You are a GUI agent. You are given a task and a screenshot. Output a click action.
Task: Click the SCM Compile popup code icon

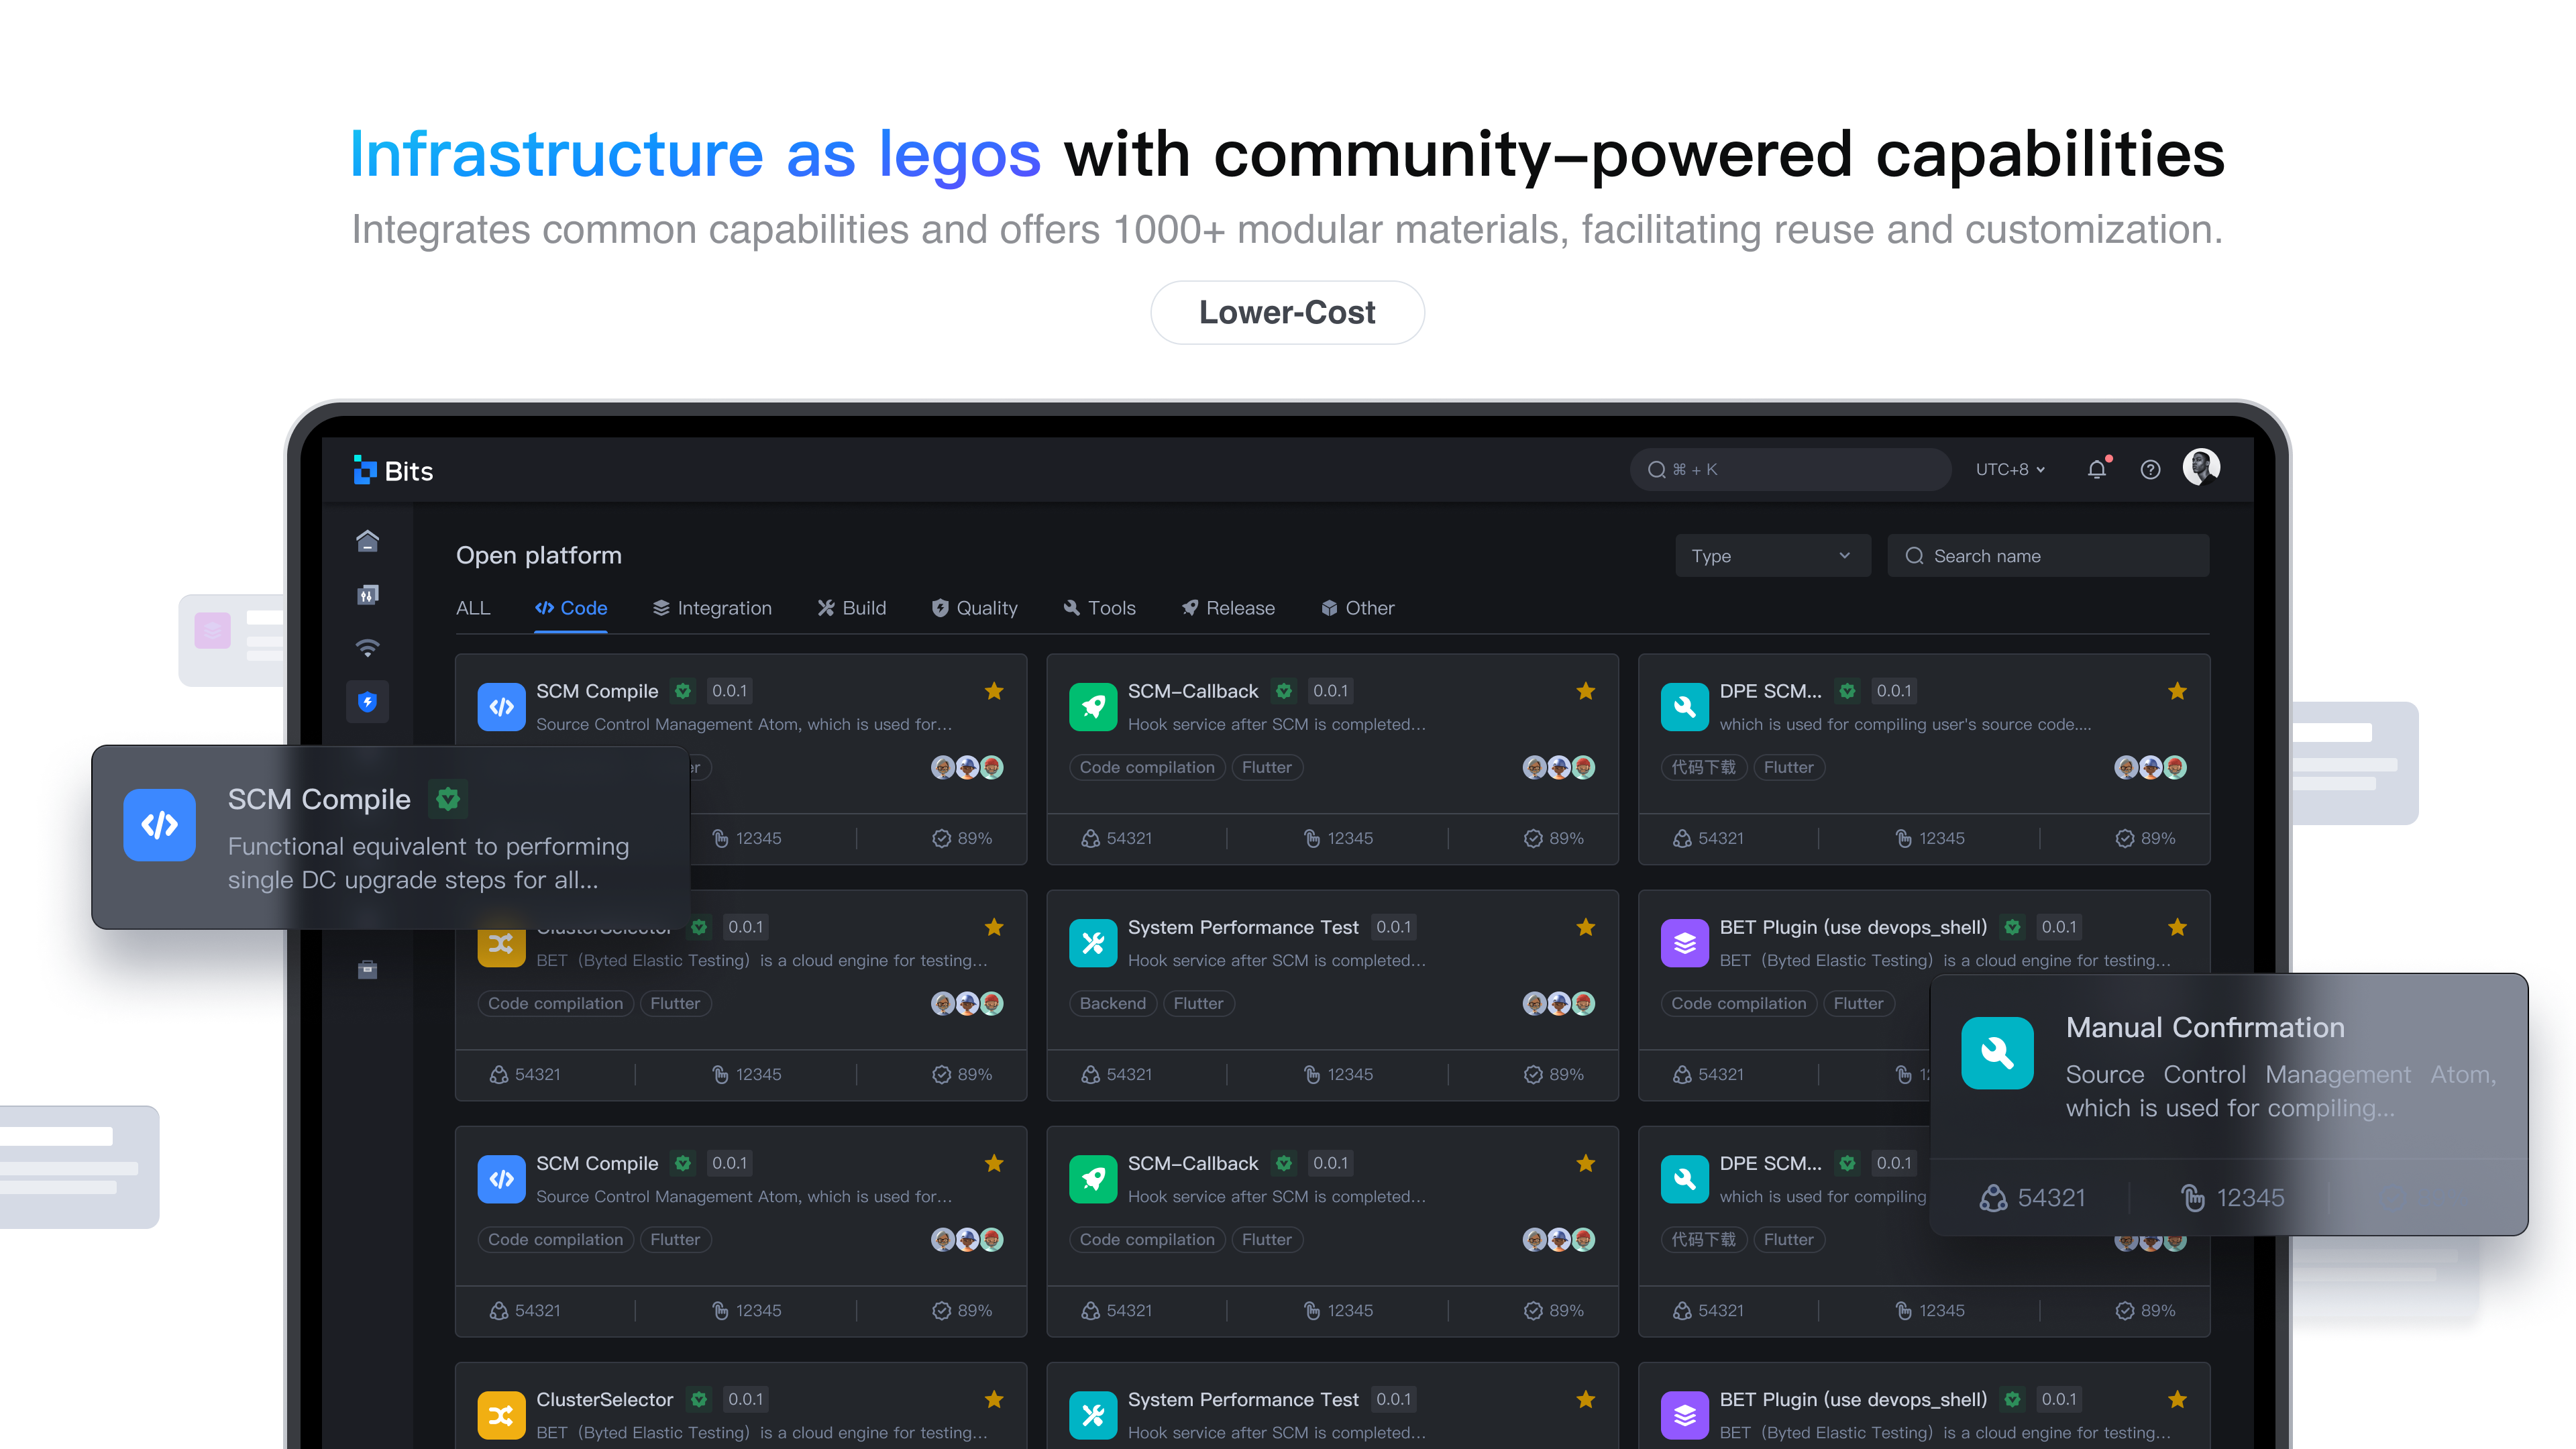coord(159,825)
